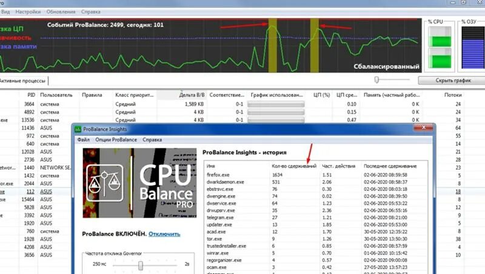Select ocam.exe row

coord(315,267)
